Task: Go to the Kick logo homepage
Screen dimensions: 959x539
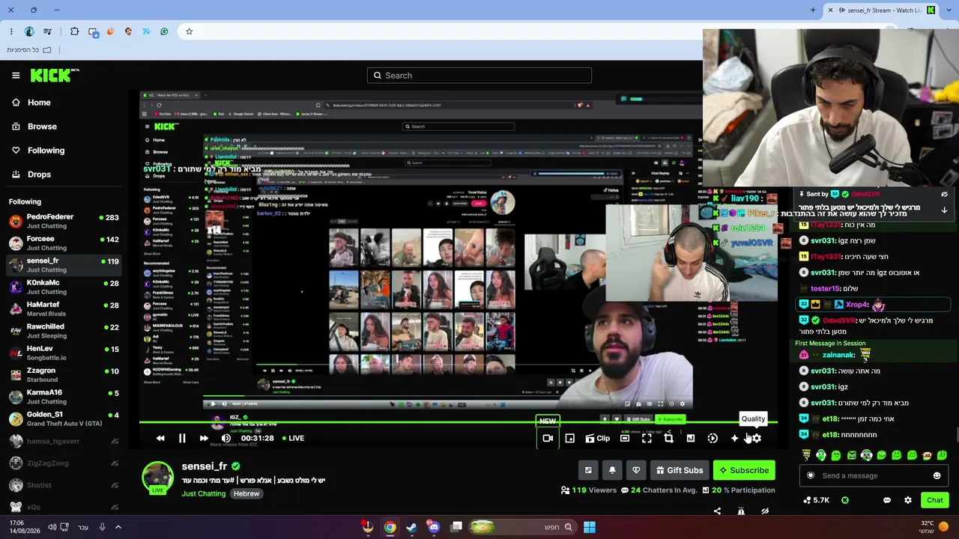Action: point(55,75)
